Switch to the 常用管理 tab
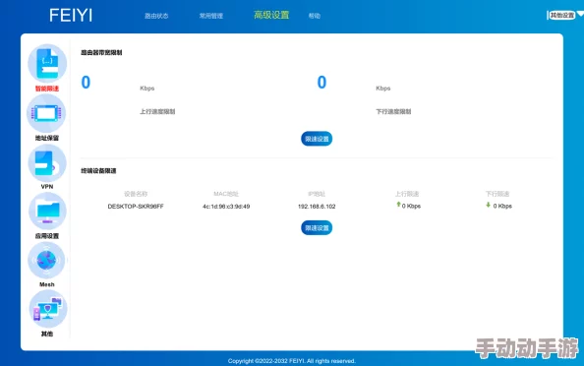The width and height of the screenshot is (584, 366). [x=211, y=16]
